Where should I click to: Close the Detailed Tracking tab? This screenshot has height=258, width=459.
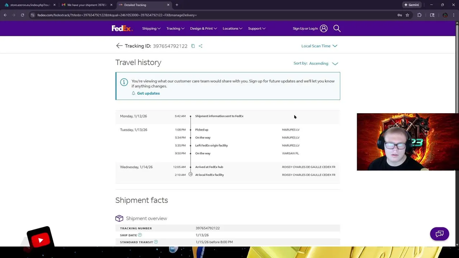pyautogui.click(x=168, y=5)
